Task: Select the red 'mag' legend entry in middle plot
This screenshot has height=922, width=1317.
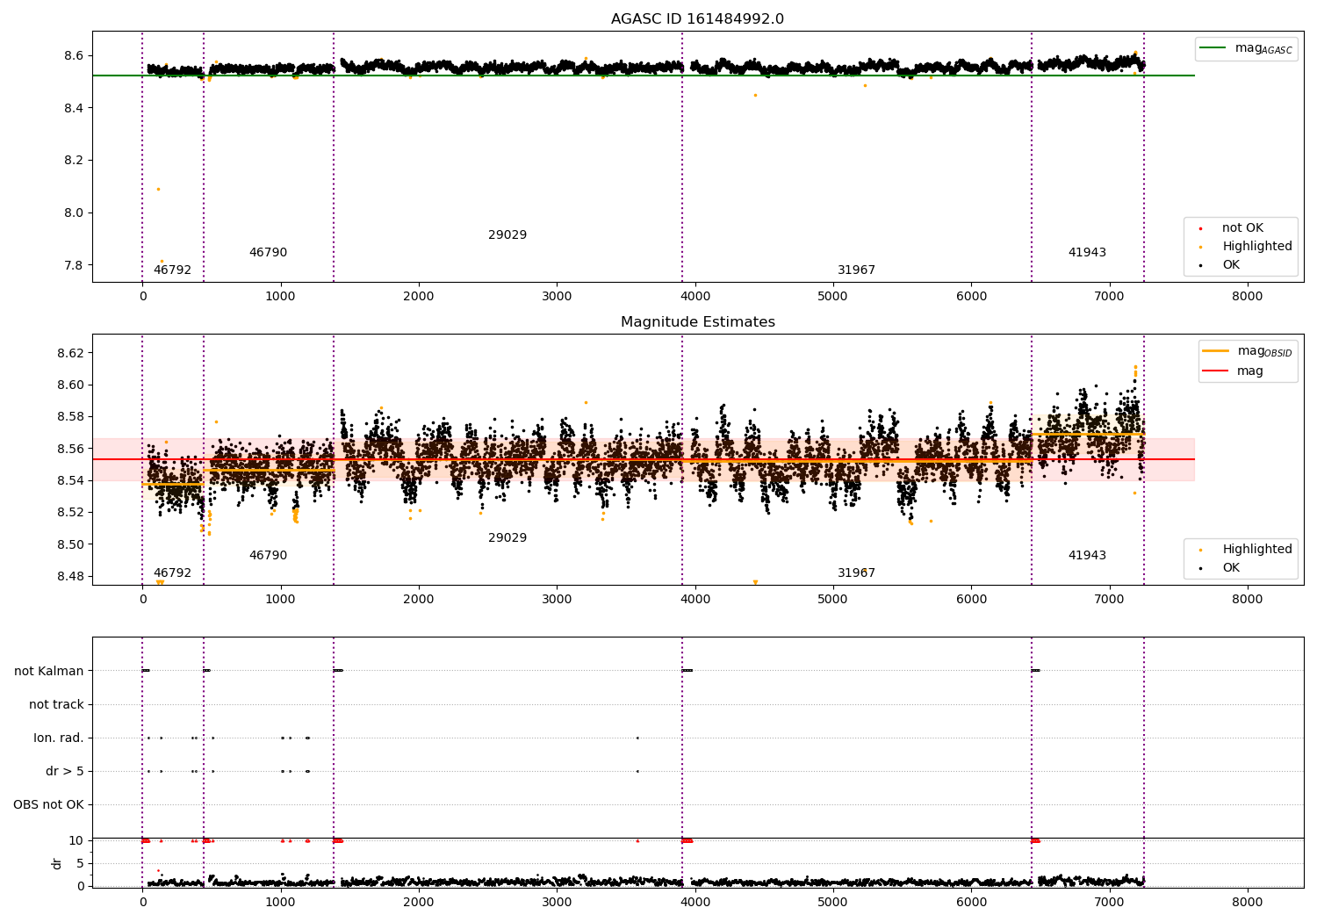Action: (1234, 371)
